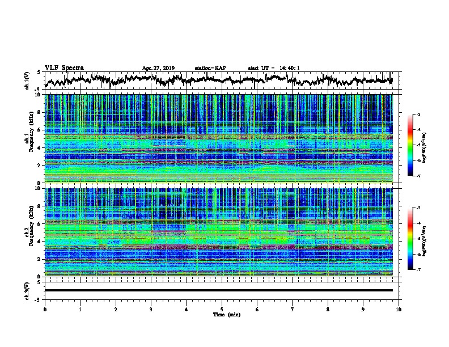Image resolution: width=449 pixels, height=347 pixels.
Task: Click the time axis end label "10"
Action: click(x=399, y=310)
